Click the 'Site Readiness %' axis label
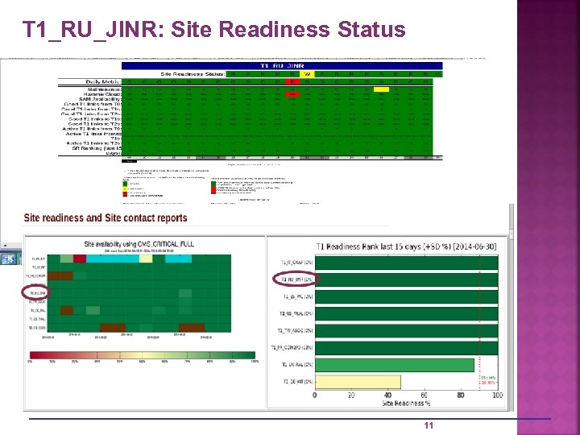Viewport: 580px width, 435px height. [x=406, y=404]
